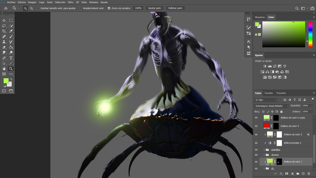Screen dimensions: 316x178
Task: Swap foreground and background colors
Action: [x=11, y=79]
